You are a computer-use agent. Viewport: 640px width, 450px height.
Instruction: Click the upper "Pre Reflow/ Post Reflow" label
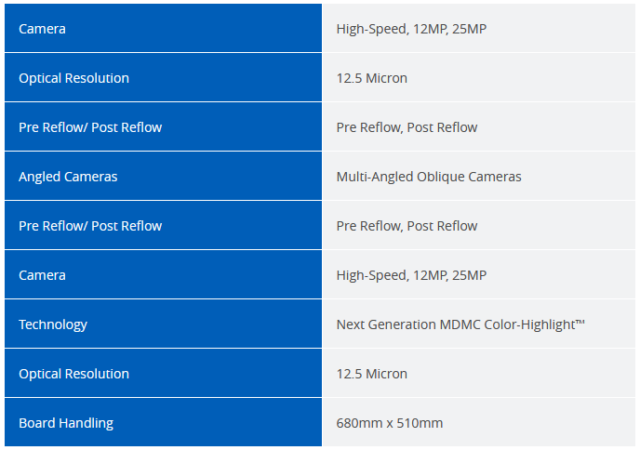pyautogui.click(x=90, y=127)
